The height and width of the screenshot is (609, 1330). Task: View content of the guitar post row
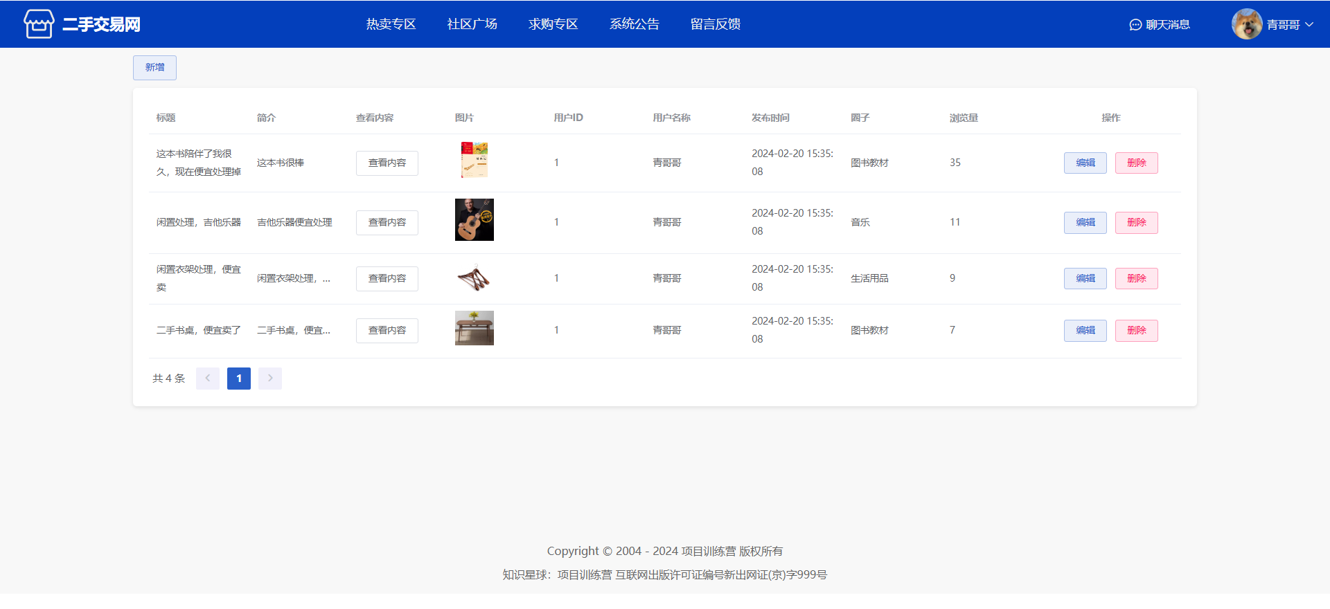click(387, 223)
